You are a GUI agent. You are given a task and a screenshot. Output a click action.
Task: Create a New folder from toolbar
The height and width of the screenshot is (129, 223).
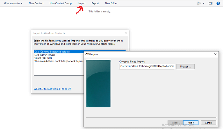coord(111,3)
